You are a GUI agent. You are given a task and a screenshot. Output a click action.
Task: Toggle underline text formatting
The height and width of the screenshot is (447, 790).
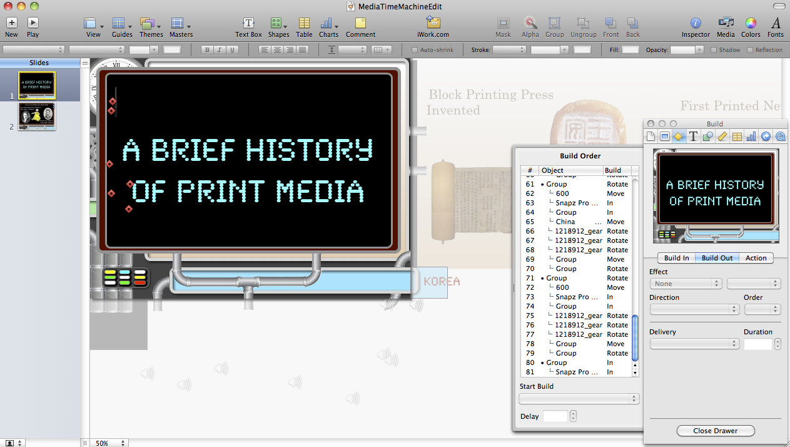[x=231, y=50]
